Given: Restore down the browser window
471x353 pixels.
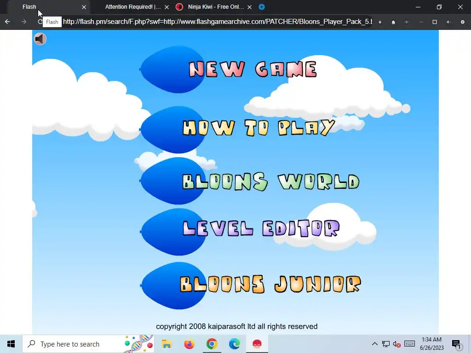Looking at the screenshot, I should [x=439, y=6].
